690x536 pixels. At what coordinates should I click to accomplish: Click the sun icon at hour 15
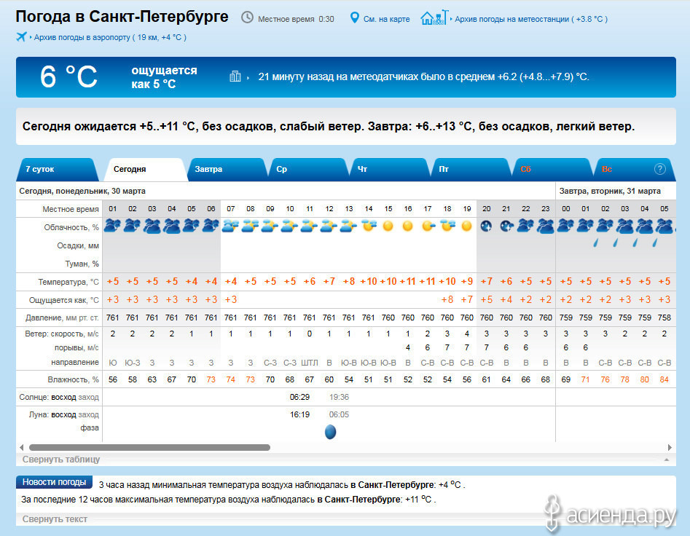coord(388,226)
